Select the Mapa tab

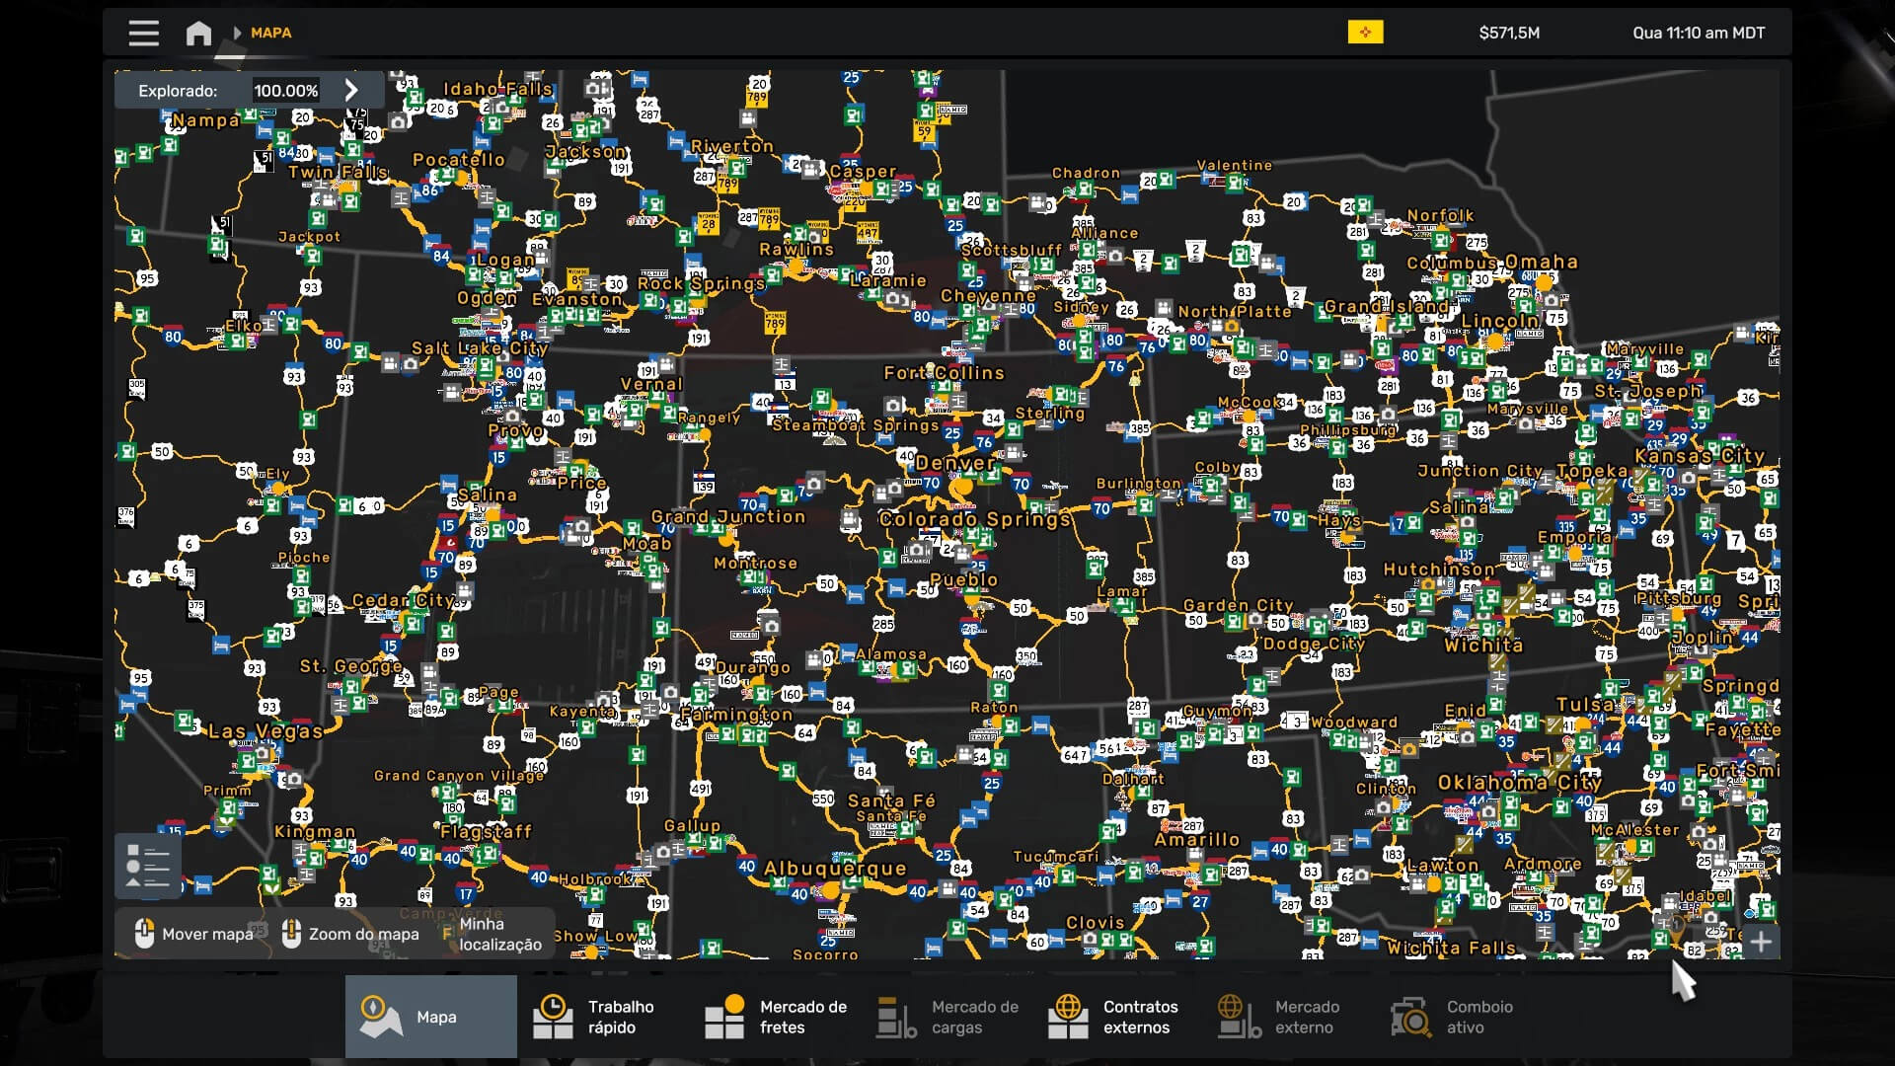430,1017
